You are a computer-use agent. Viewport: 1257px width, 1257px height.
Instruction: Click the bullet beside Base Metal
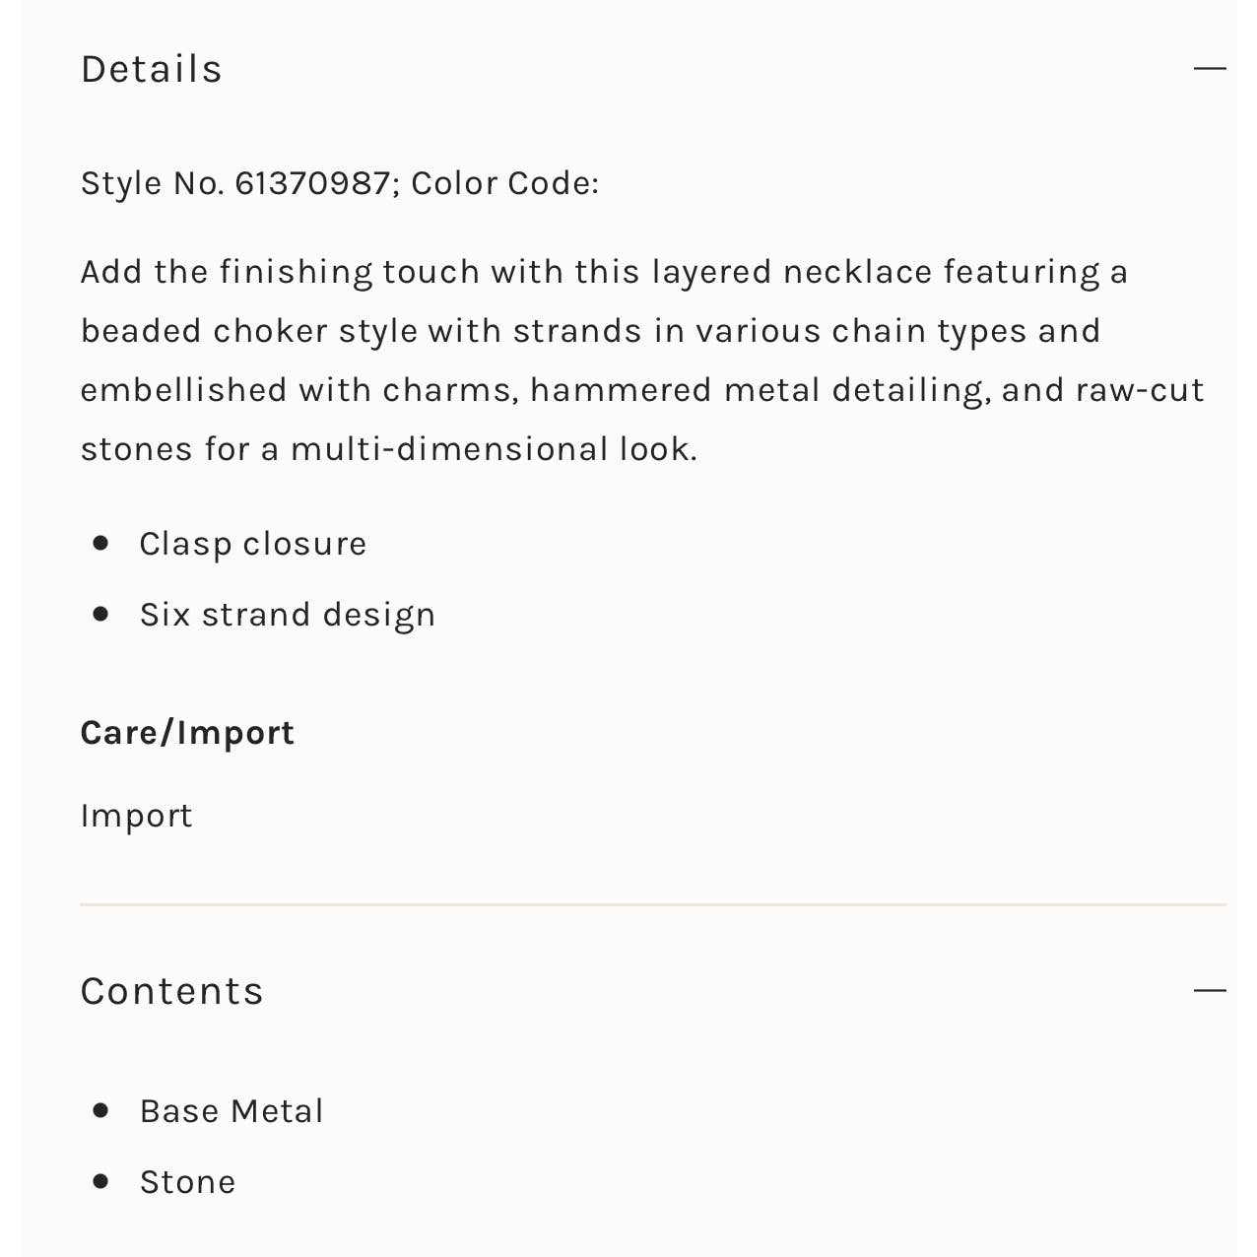pyautogui.click(x=100, y=1110)
